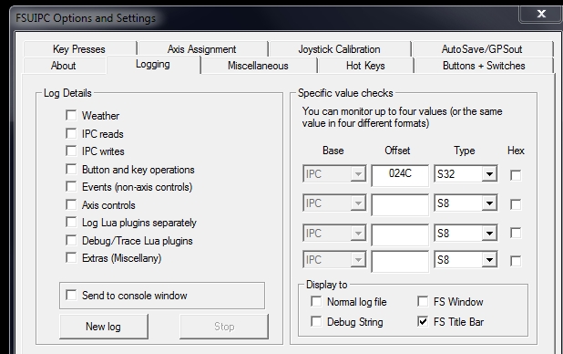Click the third row Offset field
Viewport: 563px width, 354px height.
[400, 234]
